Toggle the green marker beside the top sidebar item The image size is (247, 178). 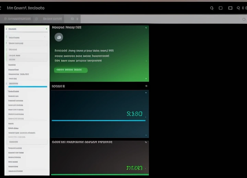click(6, 29)
